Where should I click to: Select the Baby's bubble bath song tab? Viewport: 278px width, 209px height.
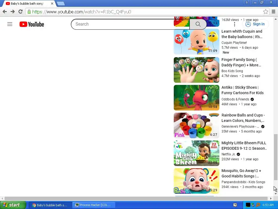[27, 4]
